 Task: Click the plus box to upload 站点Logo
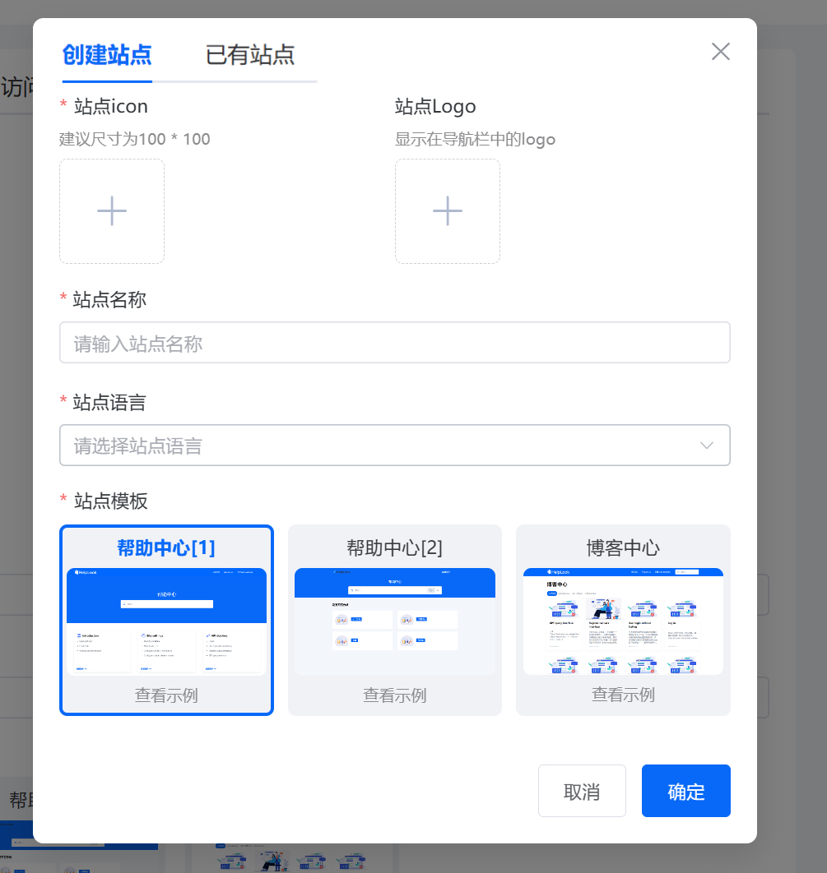coord(448,211)
